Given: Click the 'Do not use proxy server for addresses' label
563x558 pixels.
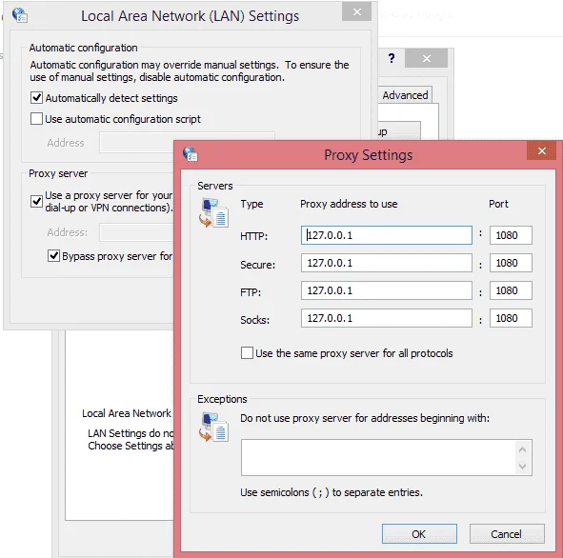Looking at the screenshot, I should click(365, 418).
